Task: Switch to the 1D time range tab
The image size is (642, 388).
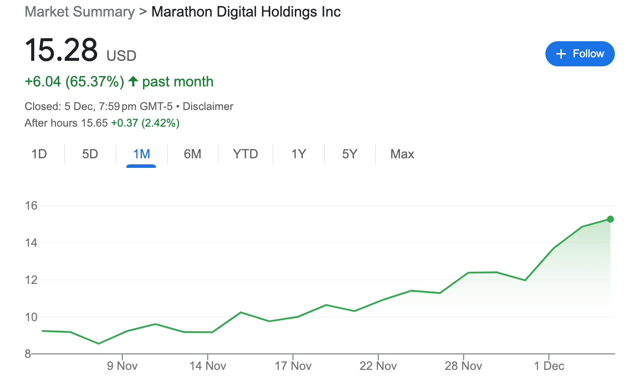Action: coord(39,154)
